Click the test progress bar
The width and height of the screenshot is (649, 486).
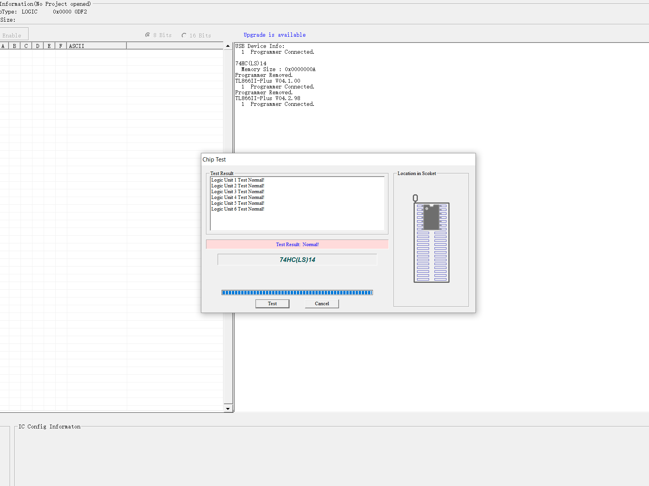tap(297, 292)
